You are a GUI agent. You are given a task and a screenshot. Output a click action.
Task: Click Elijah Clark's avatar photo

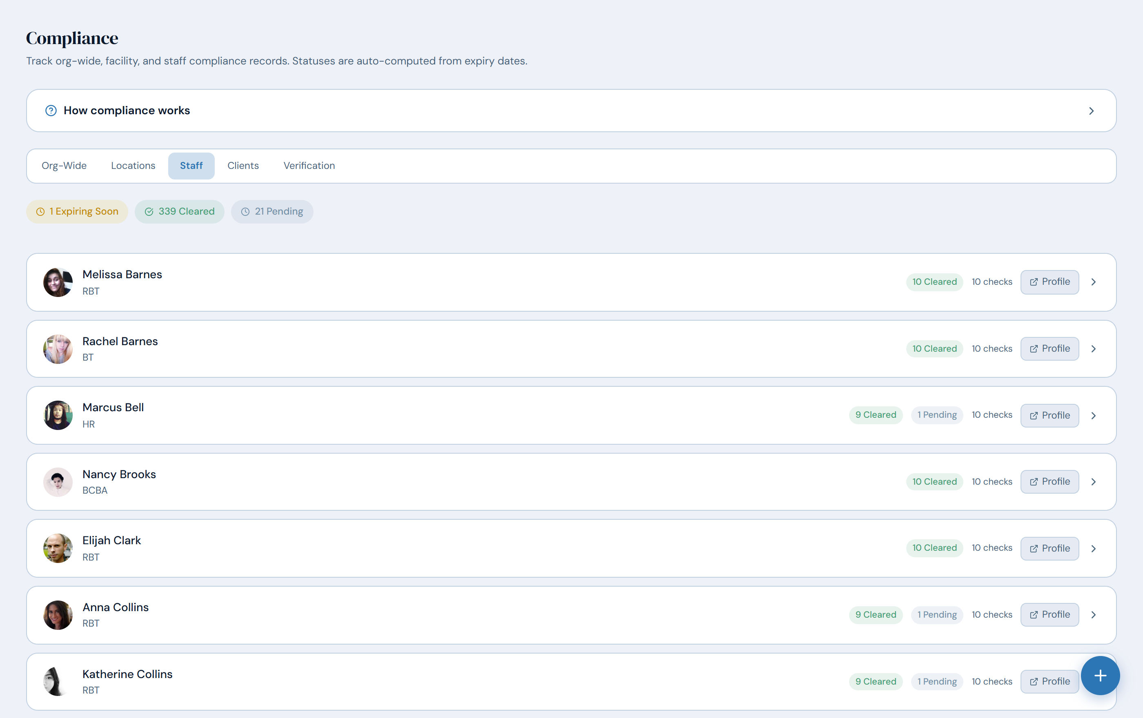58,548
